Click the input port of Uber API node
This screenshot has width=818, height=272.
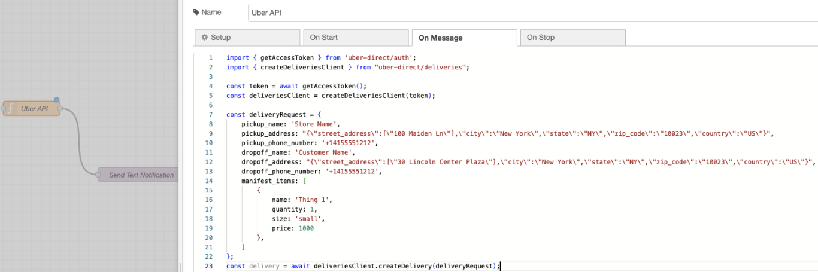(x=3, y=109)
